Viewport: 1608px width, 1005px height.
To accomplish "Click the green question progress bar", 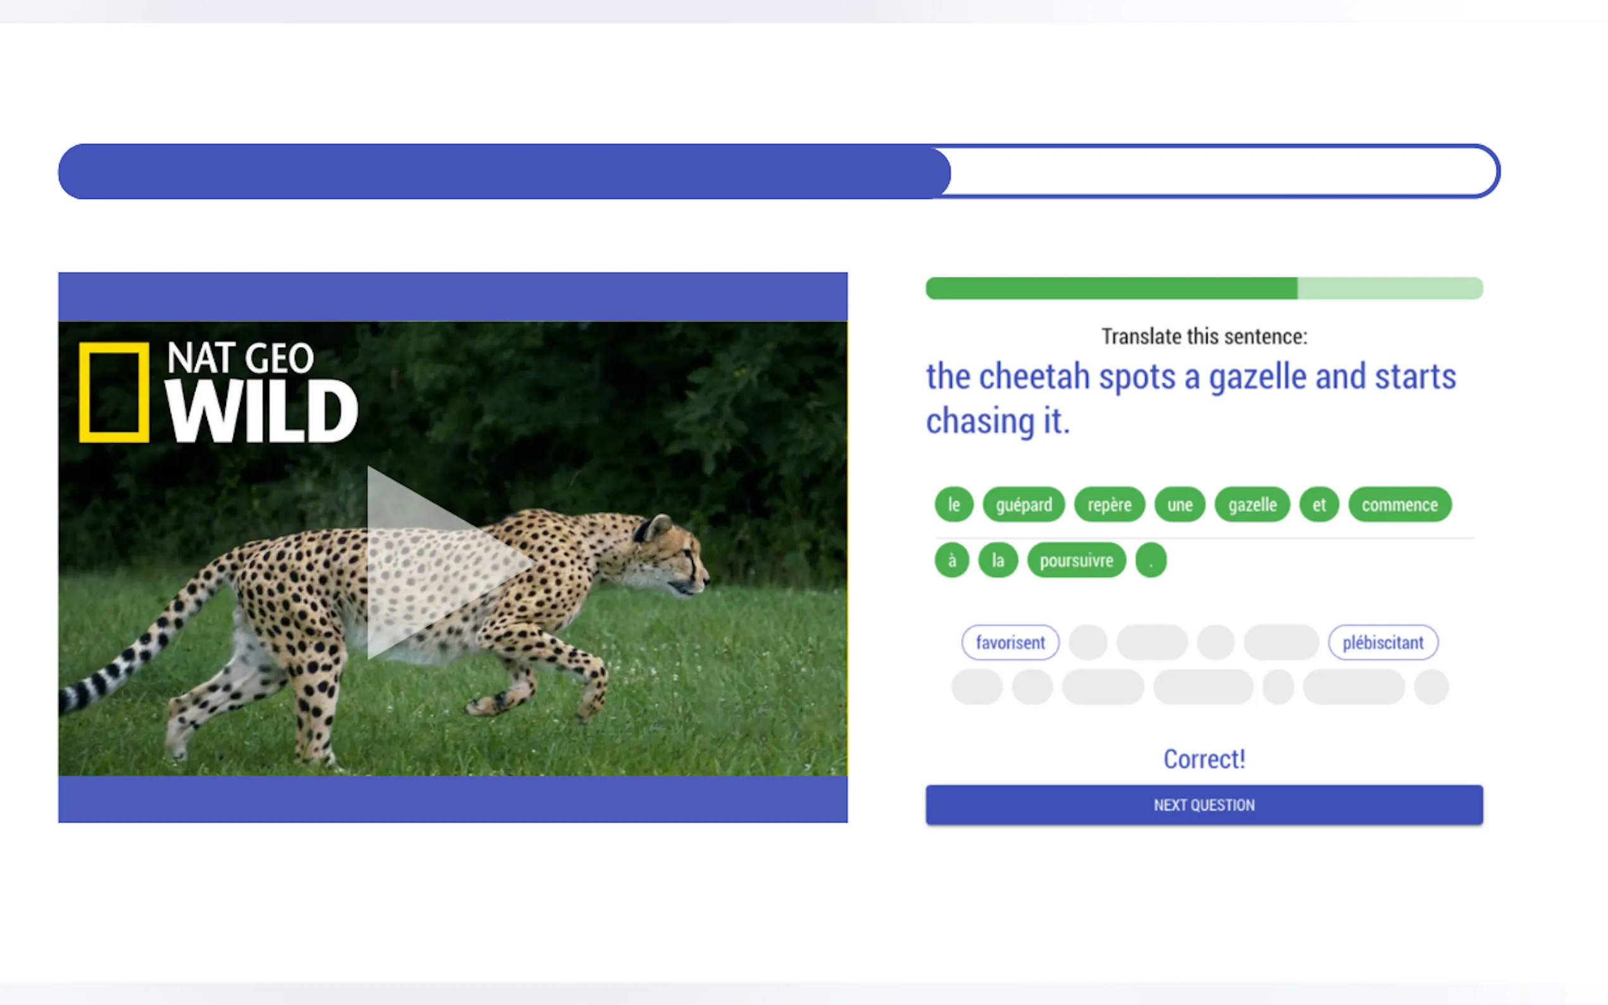I will click(1203, 288).
